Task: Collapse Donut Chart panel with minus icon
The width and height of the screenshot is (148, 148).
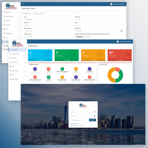Action: (128, 64)
